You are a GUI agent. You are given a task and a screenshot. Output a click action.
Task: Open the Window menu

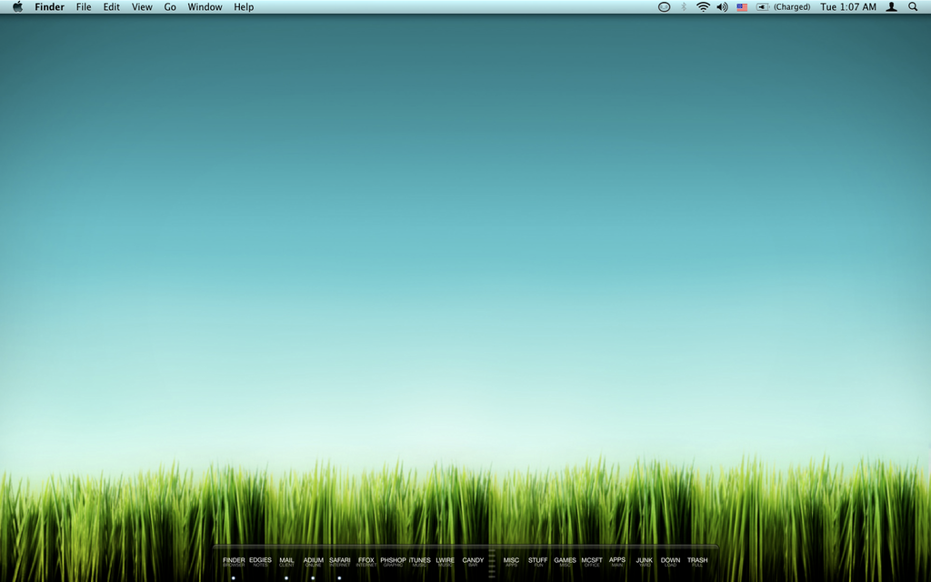tap(205, 7)
